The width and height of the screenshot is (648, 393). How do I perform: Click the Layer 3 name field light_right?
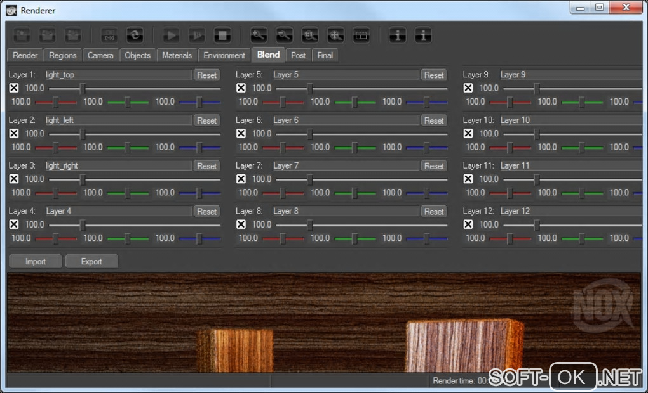[x=118, y=165]
